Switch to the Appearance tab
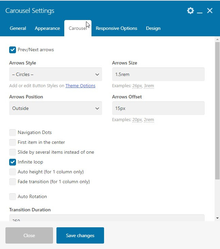The width and height of the screenshot is (220, 249). click(x=47, y=28)
